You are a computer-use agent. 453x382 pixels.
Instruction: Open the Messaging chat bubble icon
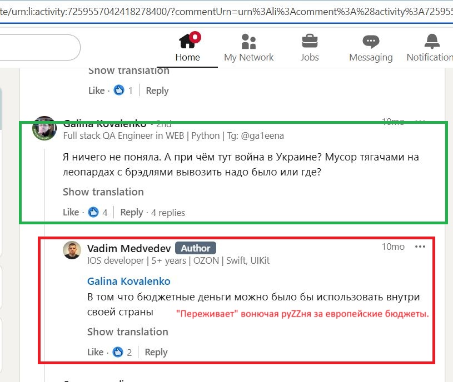click(x=371, y=41)
